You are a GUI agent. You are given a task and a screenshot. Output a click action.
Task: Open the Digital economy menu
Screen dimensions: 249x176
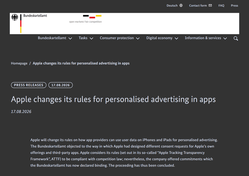click(x=159, y=38)
